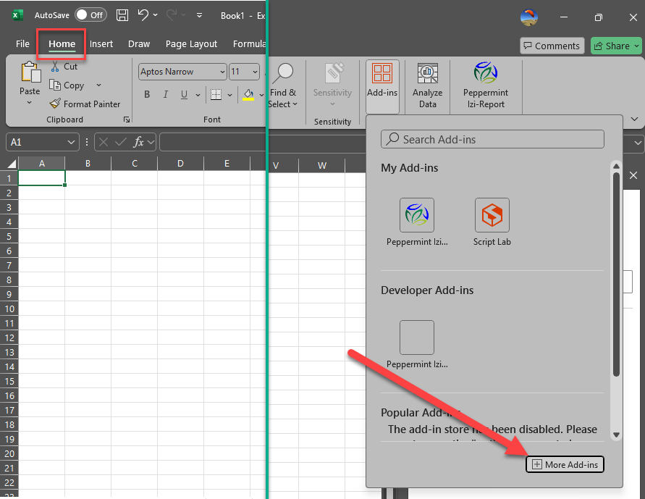Select column D header
Image resolution: width=645 pixels, height=499 pixels.
pos(180,164)
